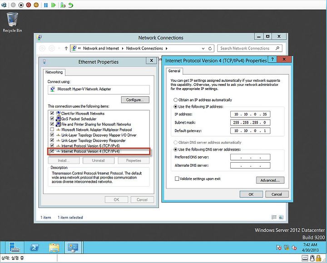Toggle File and Printer Sharing checkbox
This screenshot has width=327, height=263.
(52, 124)
